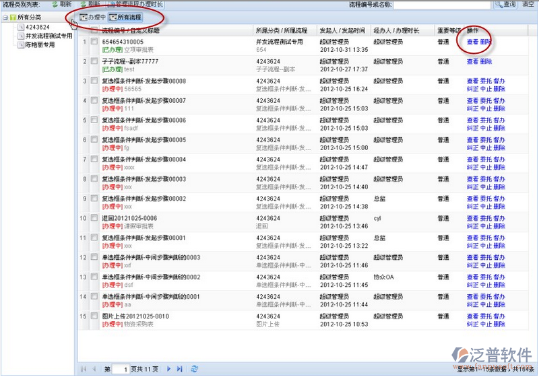Click the 清空 button at top right
Viewport: 539px width, 377px height.
[529, 4]
